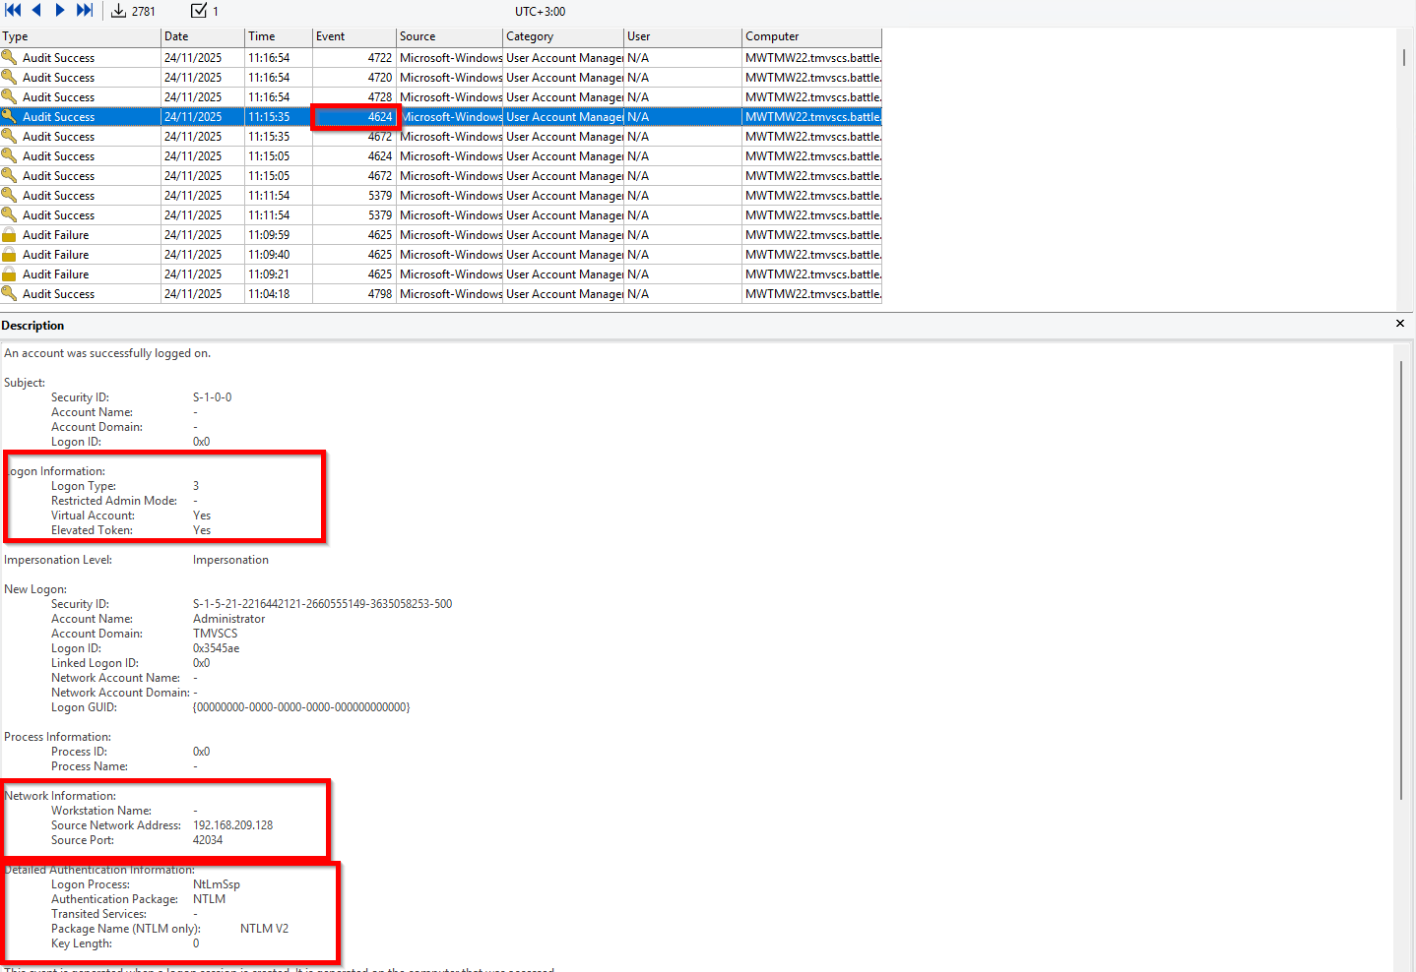Jump to the last event record
This screenshot has width=1416, height=972.
85,10
